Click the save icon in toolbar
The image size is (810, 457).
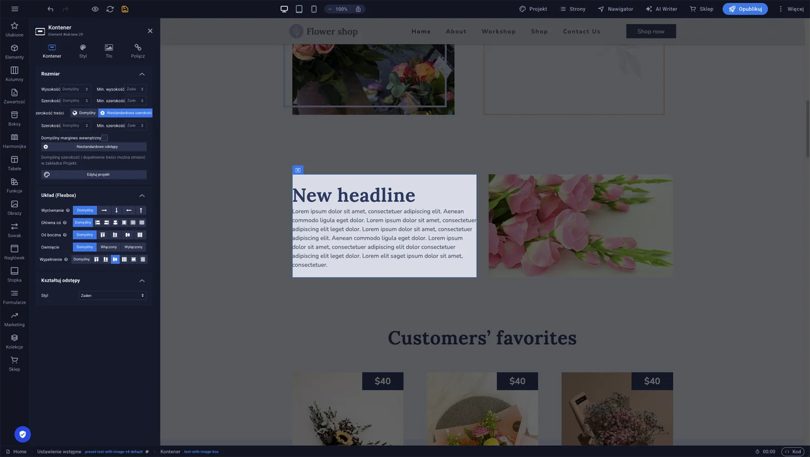point(125,9)
